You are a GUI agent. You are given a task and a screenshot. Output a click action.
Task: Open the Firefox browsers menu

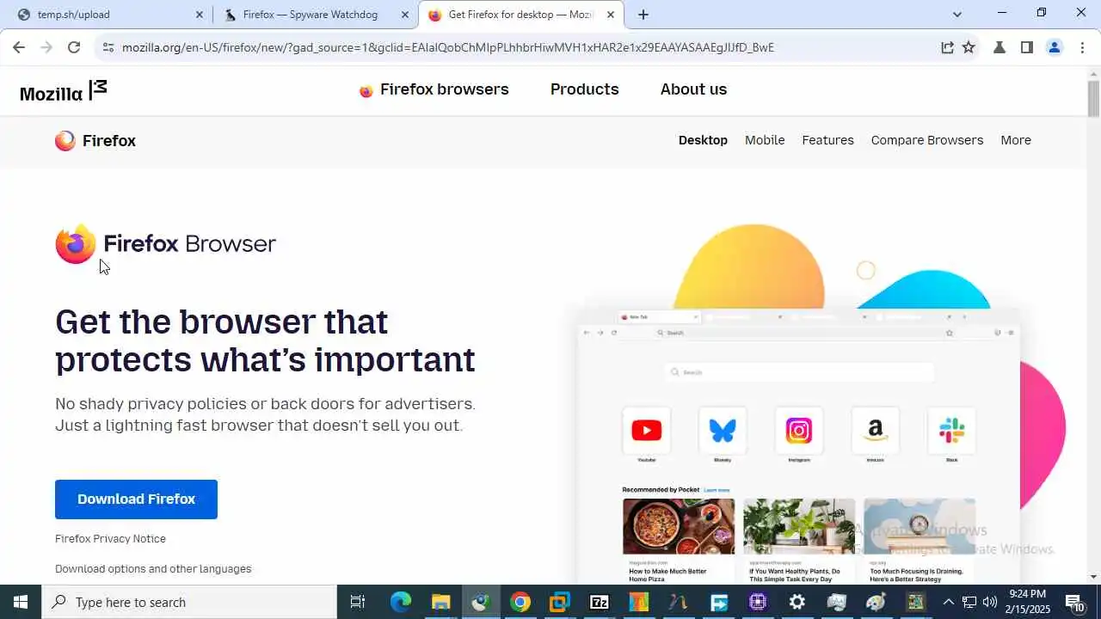point(434,89)
